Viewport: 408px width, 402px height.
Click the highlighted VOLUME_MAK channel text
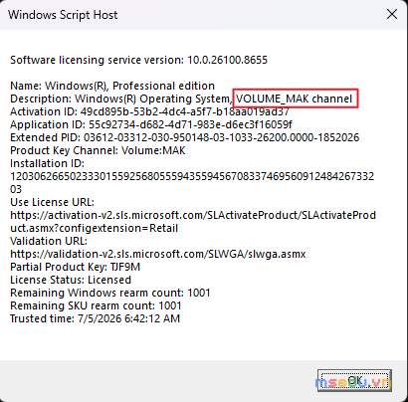tap(294, 99)
